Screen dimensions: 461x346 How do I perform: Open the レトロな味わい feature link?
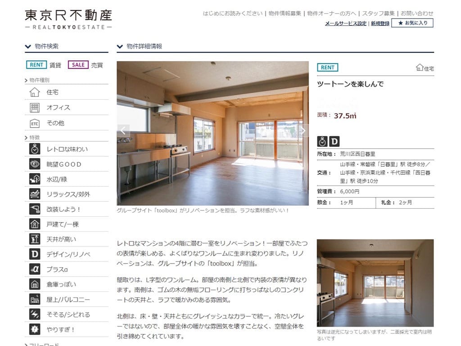pyautogui.click(x=67, y=149)
